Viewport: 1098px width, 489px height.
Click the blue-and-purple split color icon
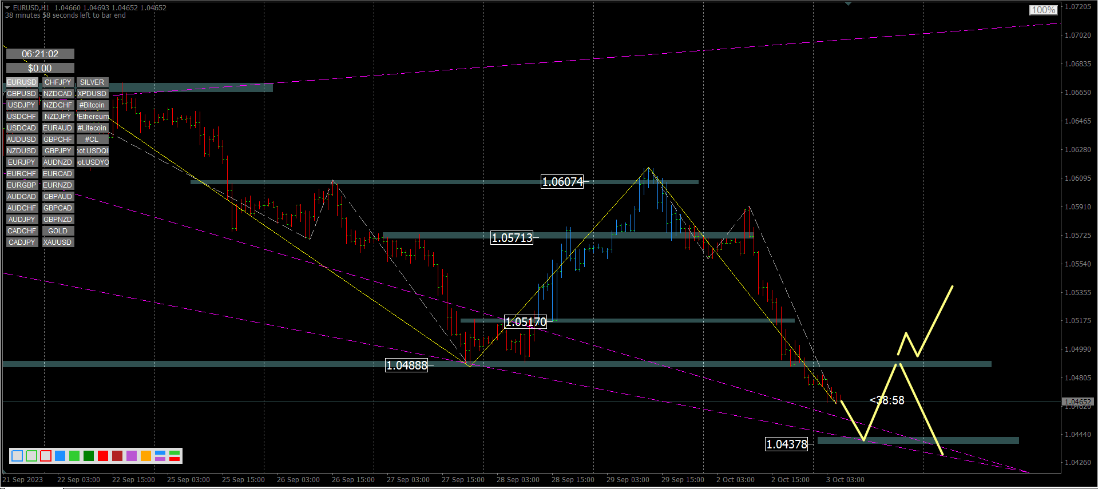click(x=160, y=456)
